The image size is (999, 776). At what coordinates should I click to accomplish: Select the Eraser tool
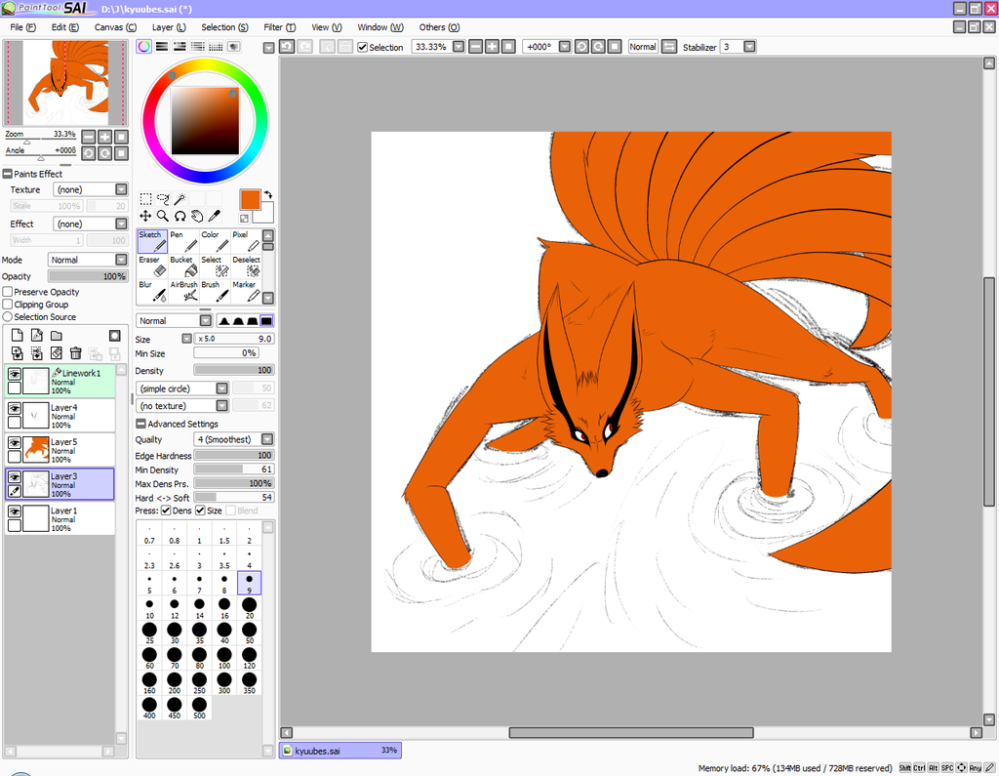(152, 266)
